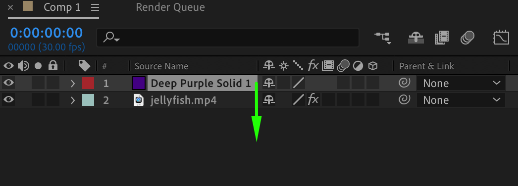518x186 pixels.
Task: Expand the Deep Purple Solid 1 layer properties
Action: pyautogui.click(x=73, y=83)
